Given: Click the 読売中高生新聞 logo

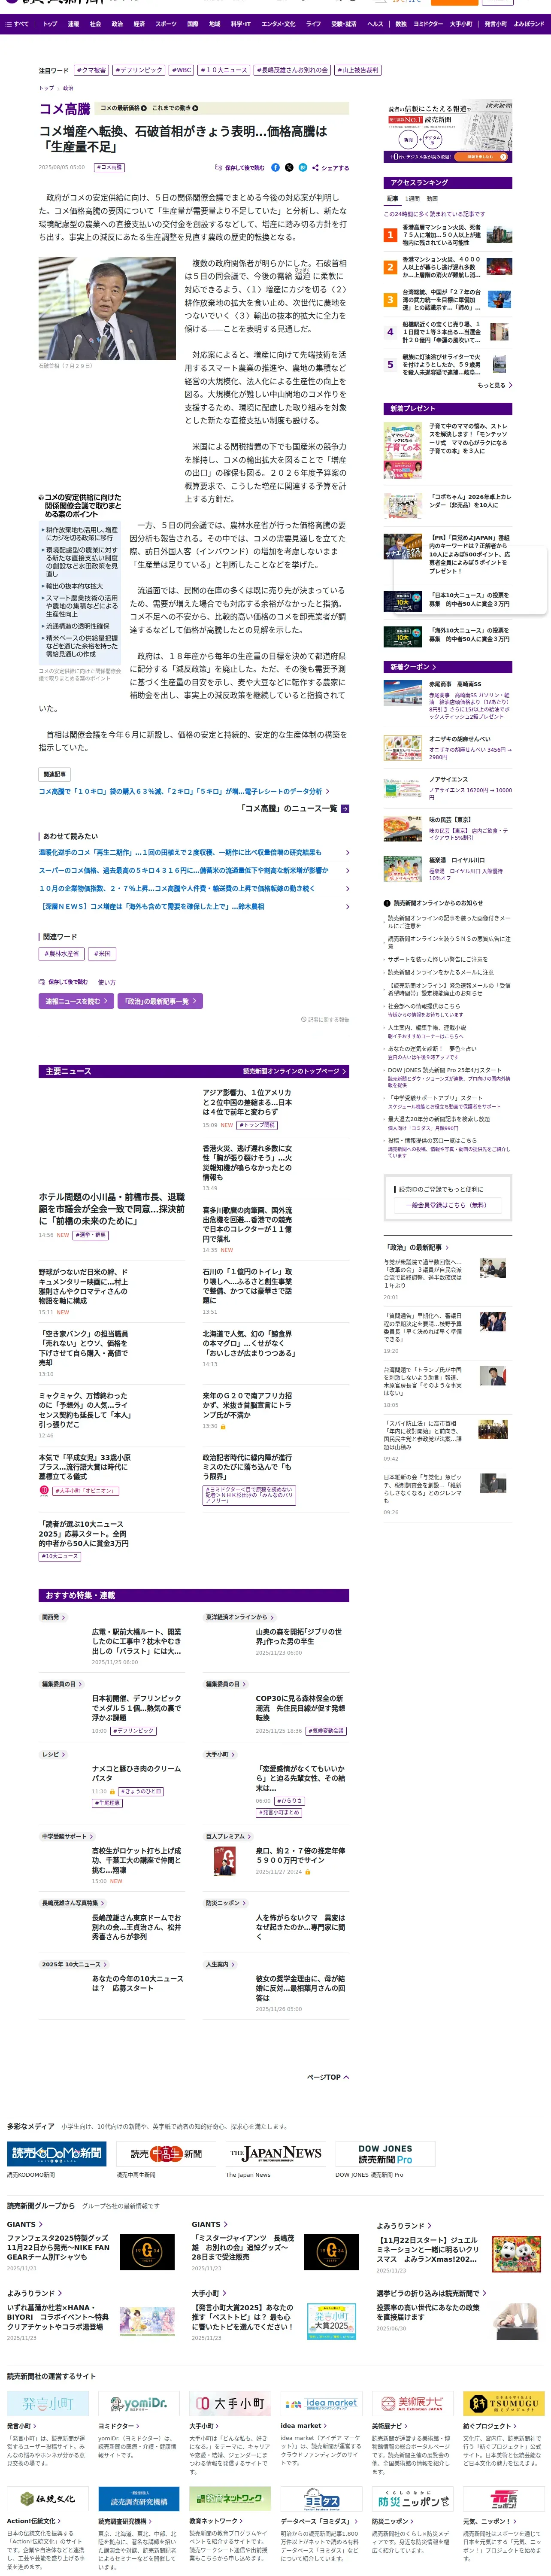Looking at the screenshot, I should tap(166, 2153).
